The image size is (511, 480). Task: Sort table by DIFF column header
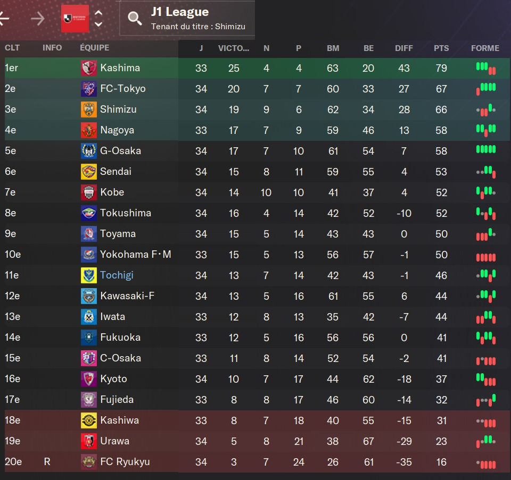[x=404, y=48]
